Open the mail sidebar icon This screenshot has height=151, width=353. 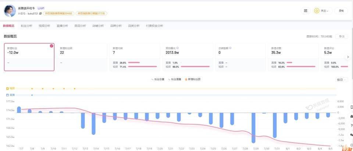352,116
